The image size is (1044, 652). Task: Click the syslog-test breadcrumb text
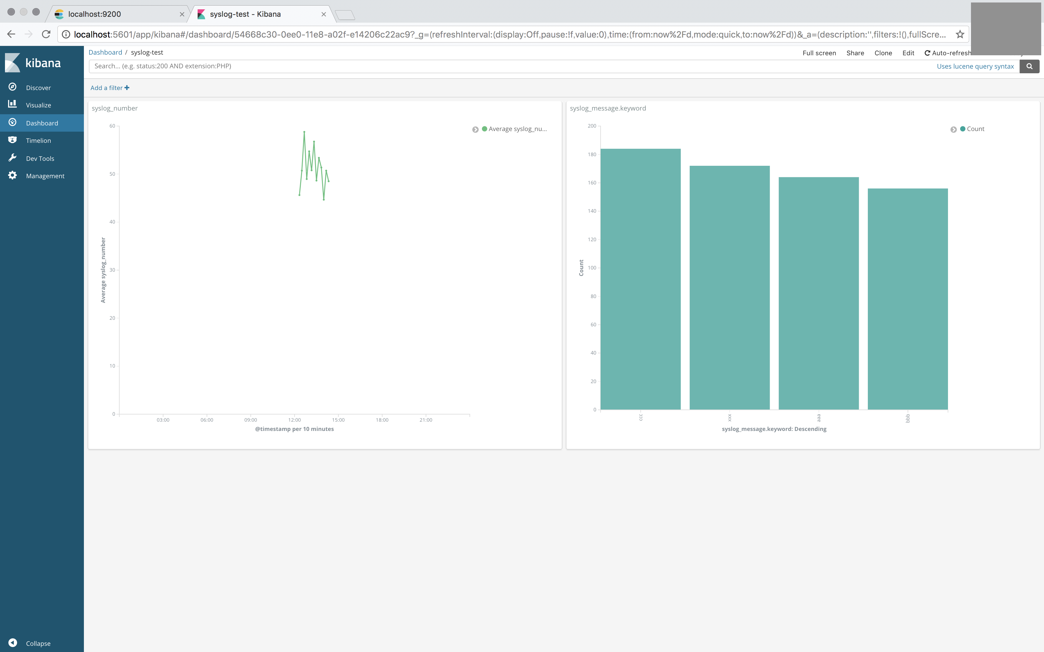[147, 52]
